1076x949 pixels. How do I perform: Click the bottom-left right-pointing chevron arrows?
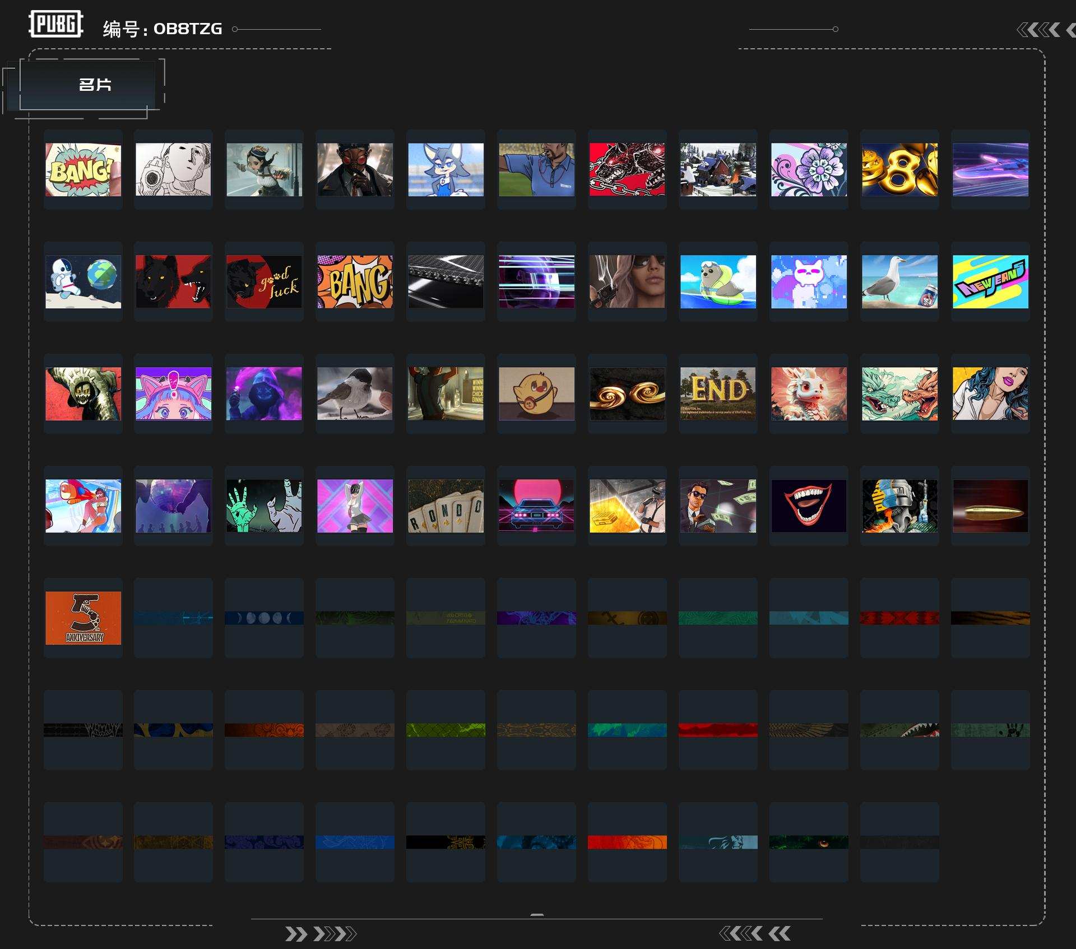pyautogui.click(x=320, y=934)
